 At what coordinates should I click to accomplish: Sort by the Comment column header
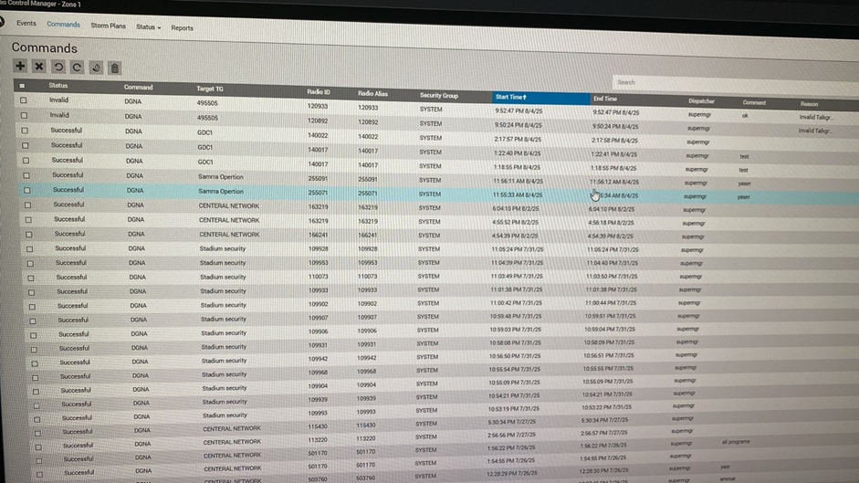(x=754, y=102)
